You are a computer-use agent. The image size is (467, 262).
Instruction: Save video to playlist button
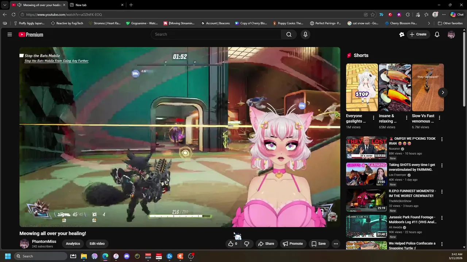tap(318, 244)
